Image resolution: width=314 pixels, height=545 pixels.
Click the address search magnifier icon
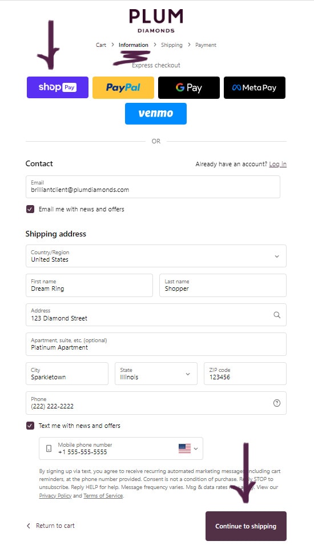(277, 315)
